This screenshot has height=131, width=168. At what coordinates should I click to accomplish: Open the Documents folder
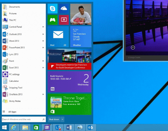point(24,7)
